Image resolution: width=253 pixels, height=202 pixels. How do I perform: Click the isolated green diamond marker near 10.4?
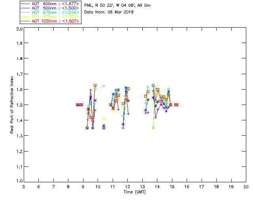(104, 86)
